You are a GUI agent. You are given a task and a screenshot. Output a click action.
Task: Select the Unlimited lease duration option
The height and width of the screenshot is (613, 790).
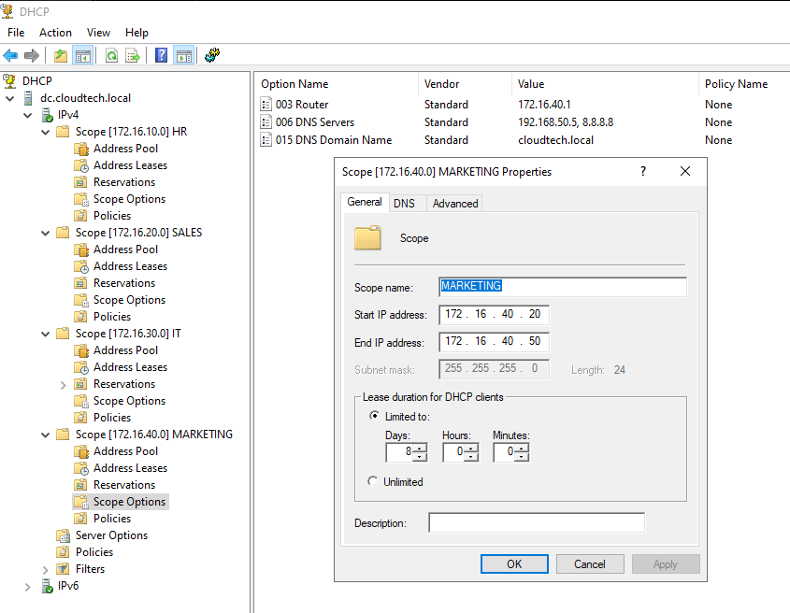pyautogui.click(x=375, y=481)
